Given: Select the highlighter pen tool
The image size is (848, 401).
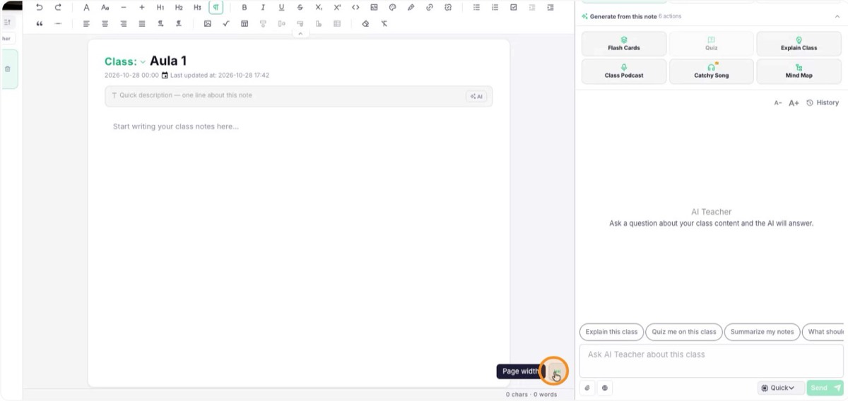Looking at the screenshot, I should (x=411, y=7).
